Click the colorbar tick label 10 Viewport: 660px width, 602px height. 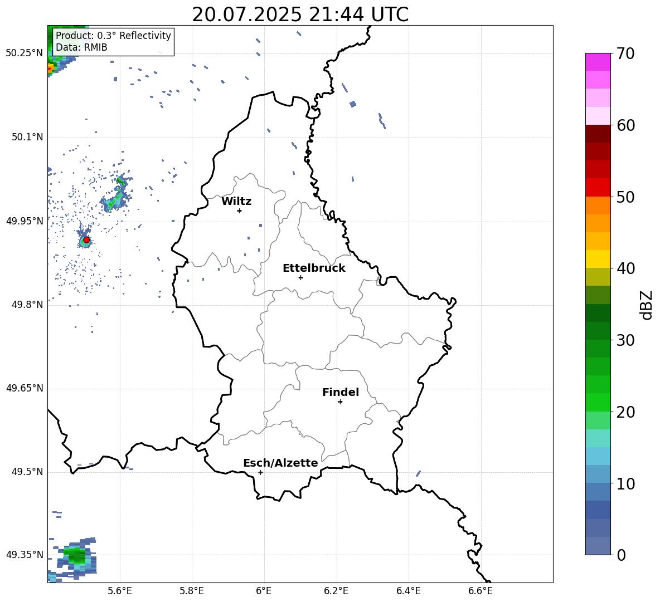tap(625, 483)
